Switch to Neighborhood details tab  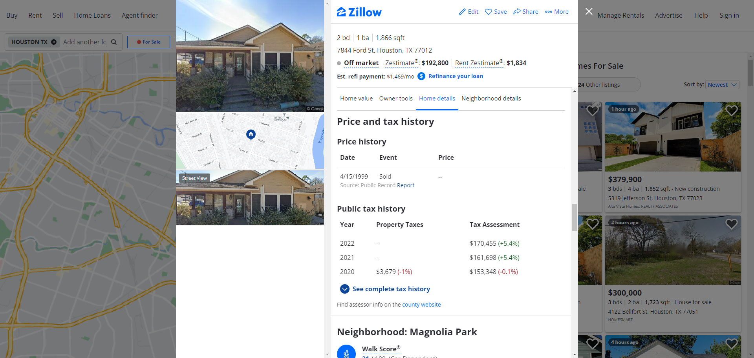(491, 99)
